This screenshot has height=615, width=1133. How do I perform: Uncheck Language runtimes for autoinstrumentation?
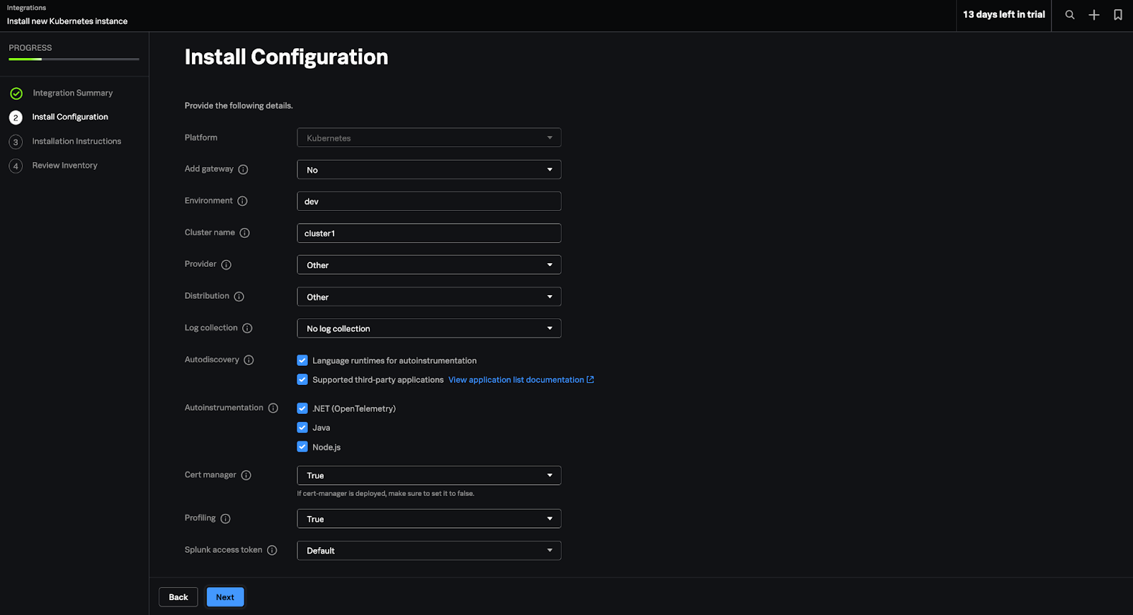click(x=302, y=360)
